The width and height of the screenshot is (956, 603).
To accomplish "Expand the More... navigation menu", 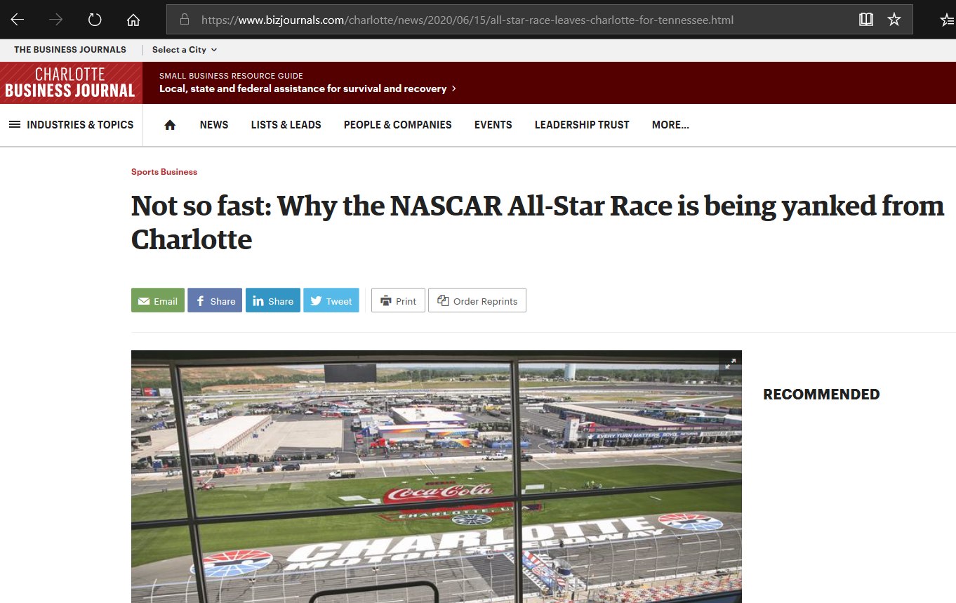I will tap(670, 125).
